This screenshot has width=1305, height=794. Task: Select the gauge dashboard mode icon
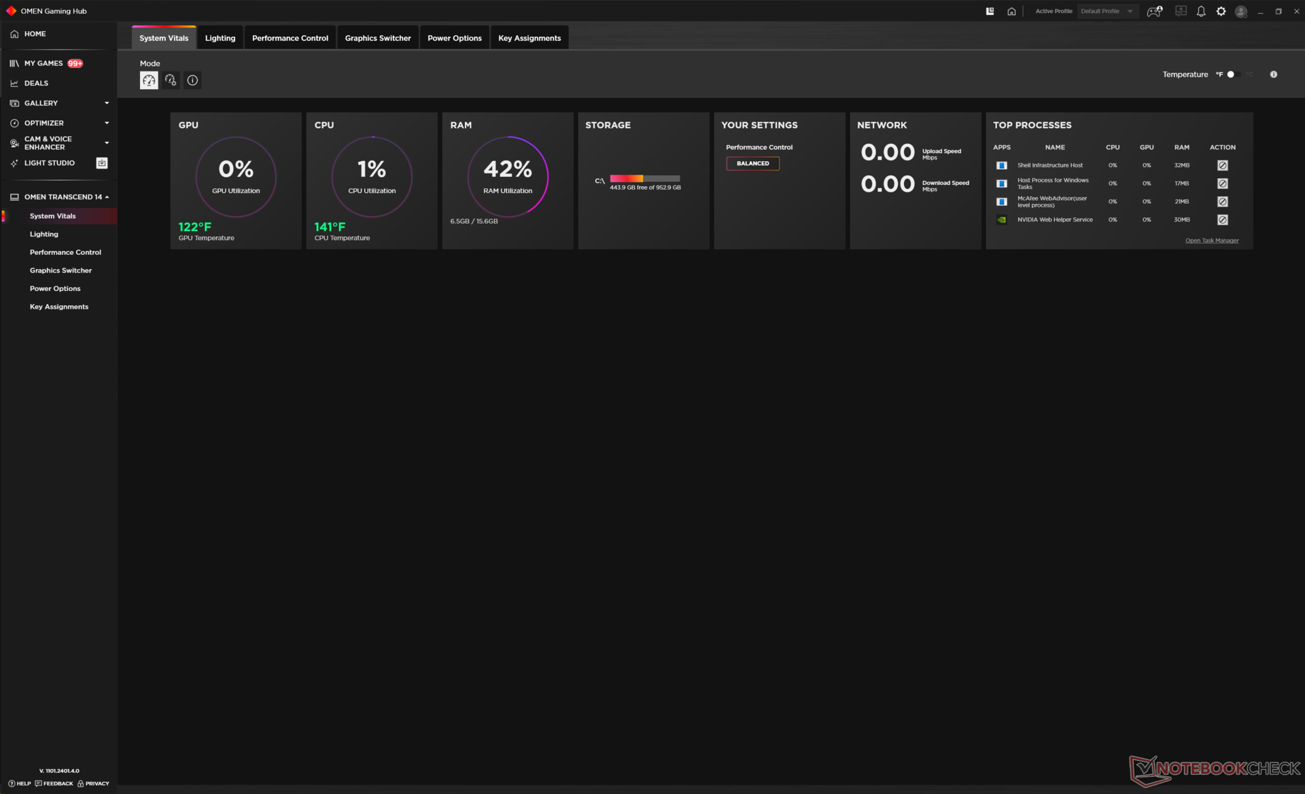point(149,80)
